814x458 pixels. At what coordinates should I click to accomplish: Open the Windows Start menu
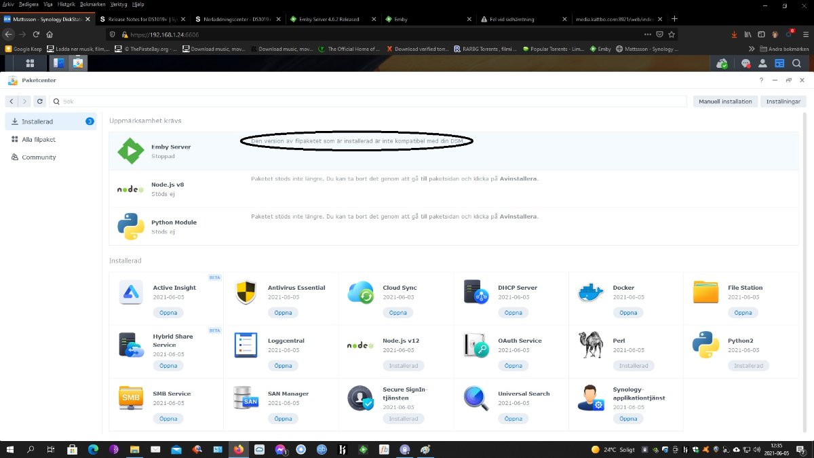click(11, 449)
